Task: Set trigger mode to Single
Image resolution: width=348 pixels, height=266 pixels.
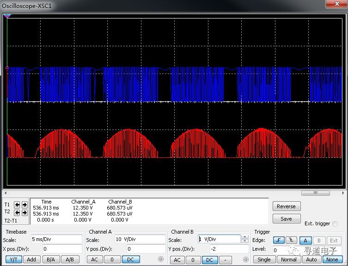Action: point(264,260)
